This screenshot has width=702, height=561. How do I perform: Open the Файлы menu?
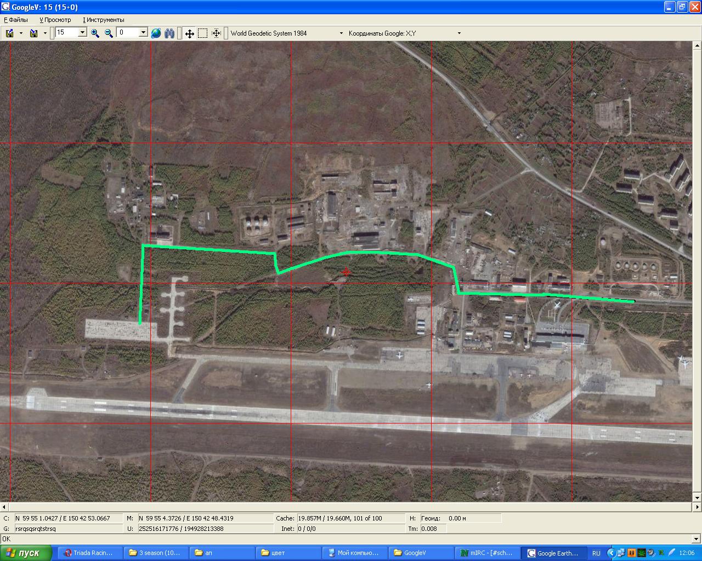(x=16, y=20)
